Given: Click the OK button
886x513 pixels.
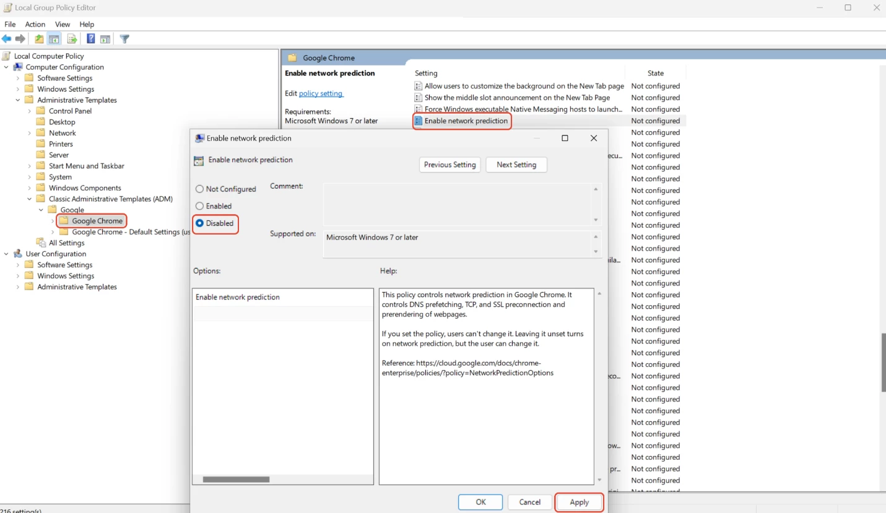Looking at the screenshot, I should click(480, 502).
